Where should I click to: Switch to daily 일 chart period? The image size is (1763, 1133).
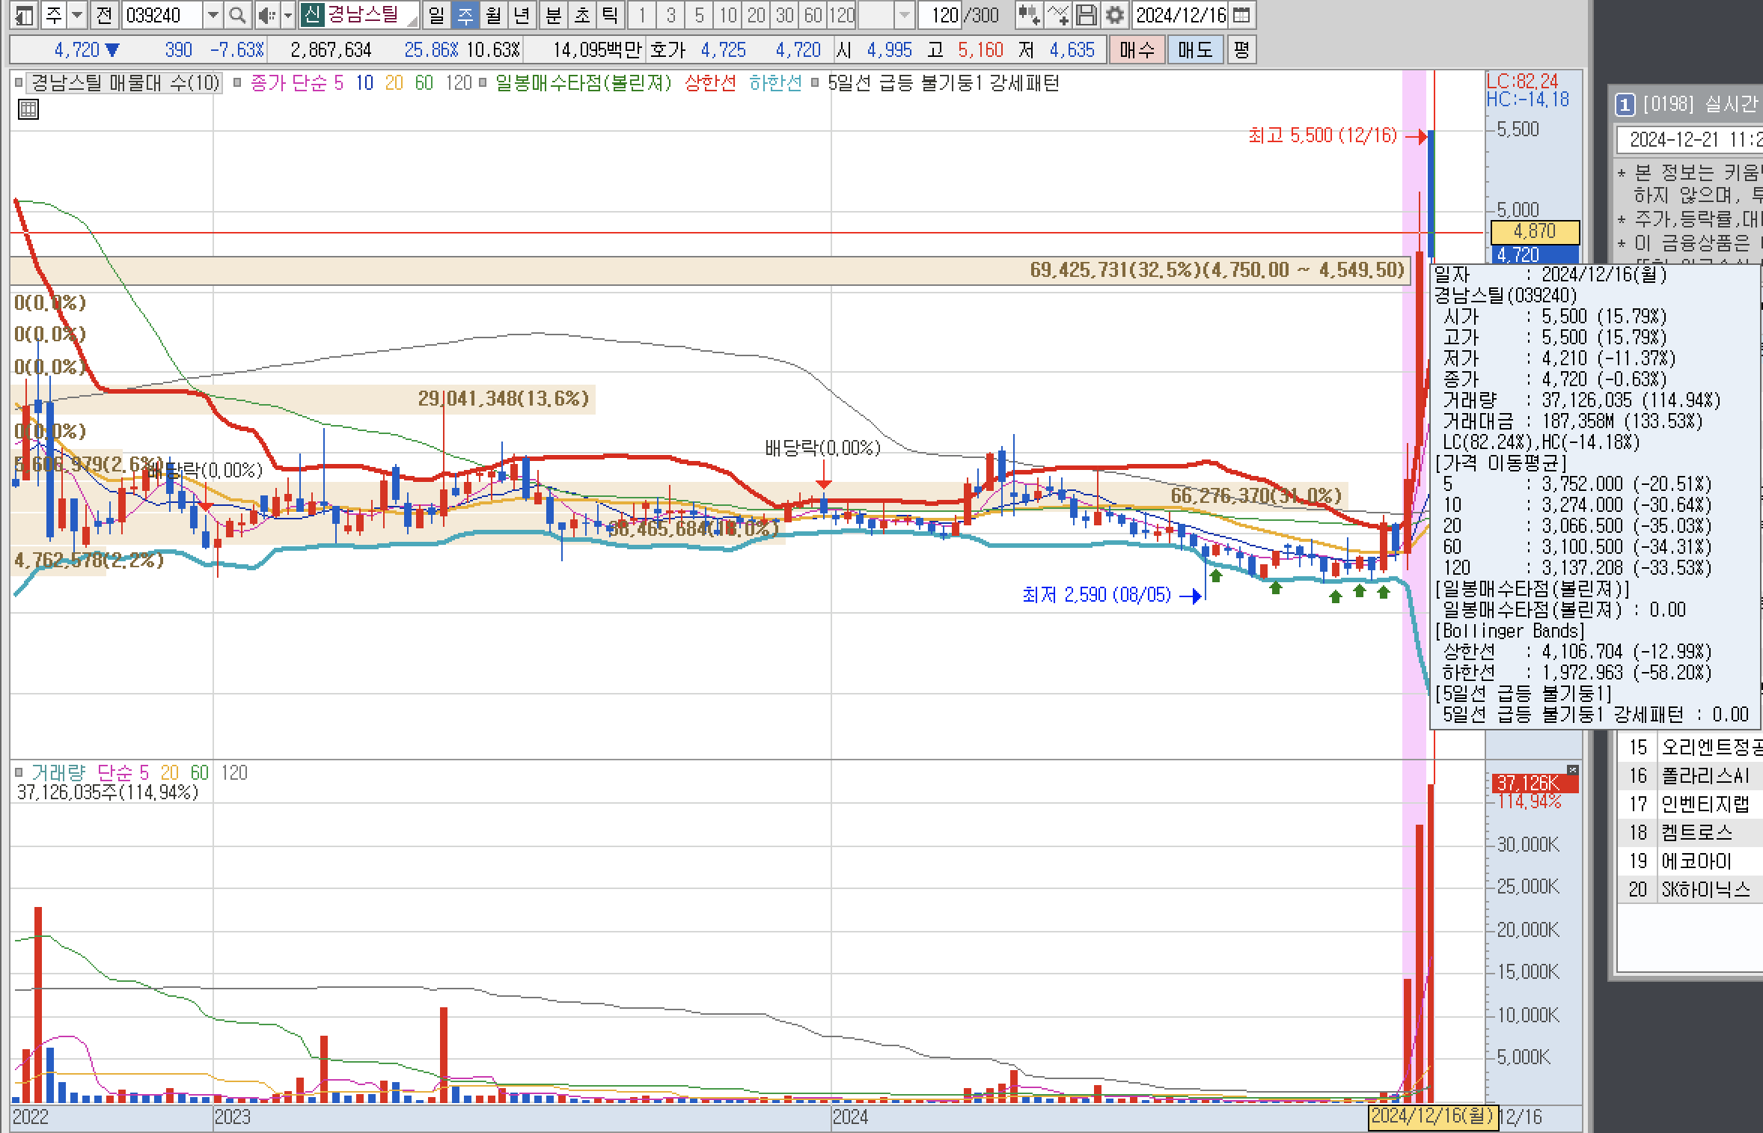coord(436,15)
